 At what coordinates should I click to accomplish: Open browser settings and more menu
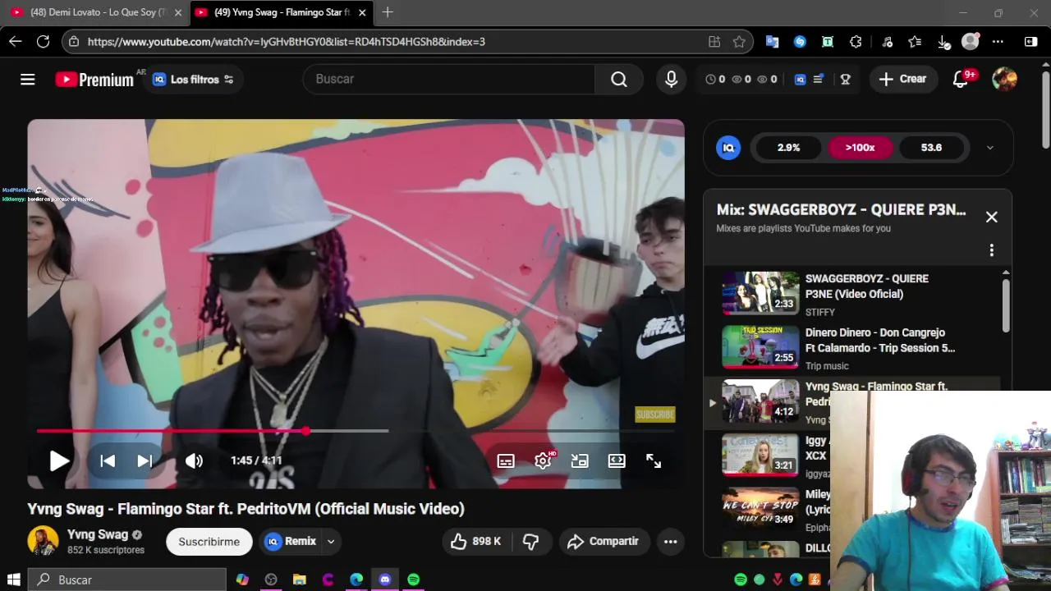tap(998, 42)
